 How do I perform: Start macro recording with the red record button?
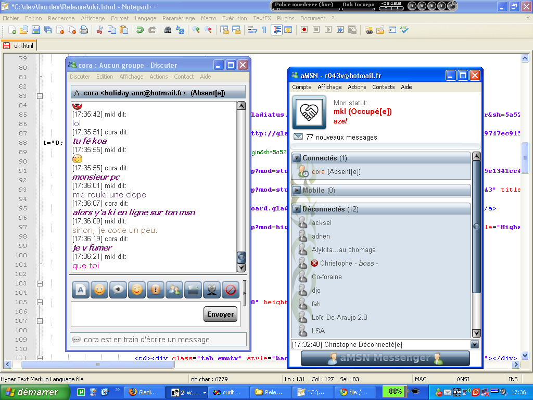pyautogui.click(x=304, y=30)
